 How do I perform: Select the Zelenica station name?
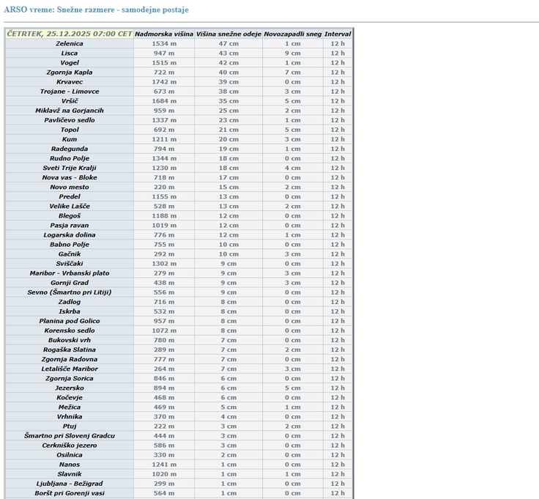point(70,44)
